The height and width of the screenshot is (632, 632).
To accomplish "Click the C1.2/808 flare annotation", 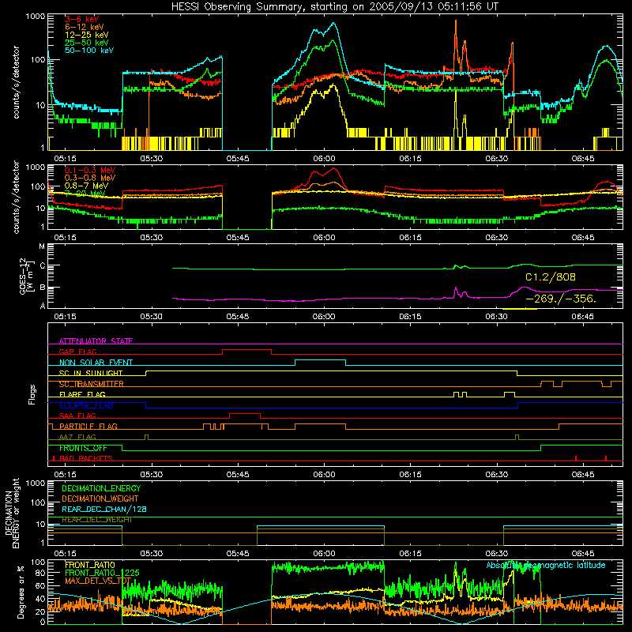I will (551, 277).
